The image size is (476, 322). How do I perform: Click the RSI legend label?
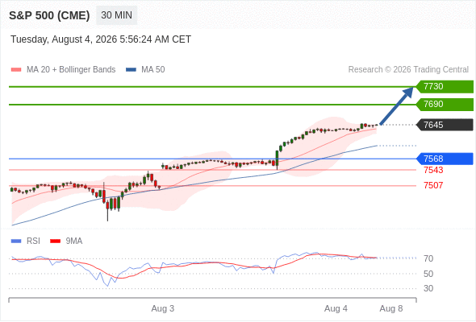33,242
